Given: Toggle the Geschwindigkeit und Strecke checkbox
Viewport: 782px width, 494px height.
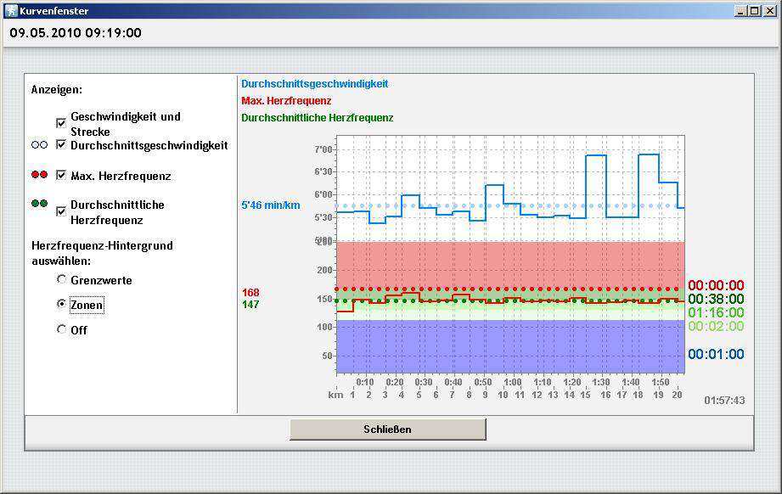Looking at the screenshot, I should (61, 123).
